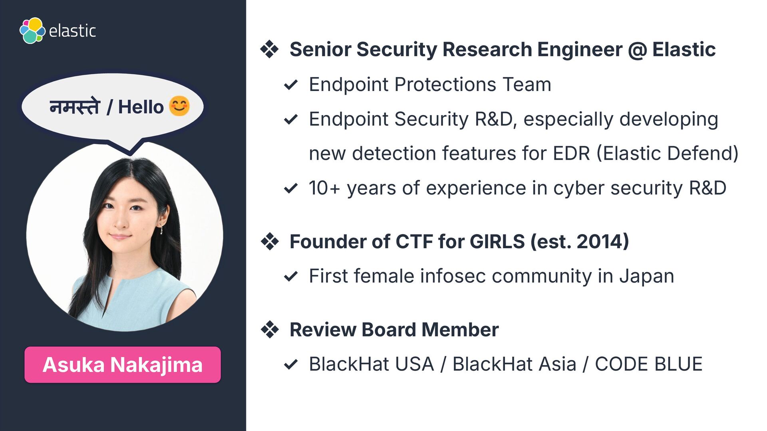The width and height of the screenshot is (767, 431).
Task: Click checkmark next to 10+ years of experience
Action: pyautogui.click(x=291, y=188)
